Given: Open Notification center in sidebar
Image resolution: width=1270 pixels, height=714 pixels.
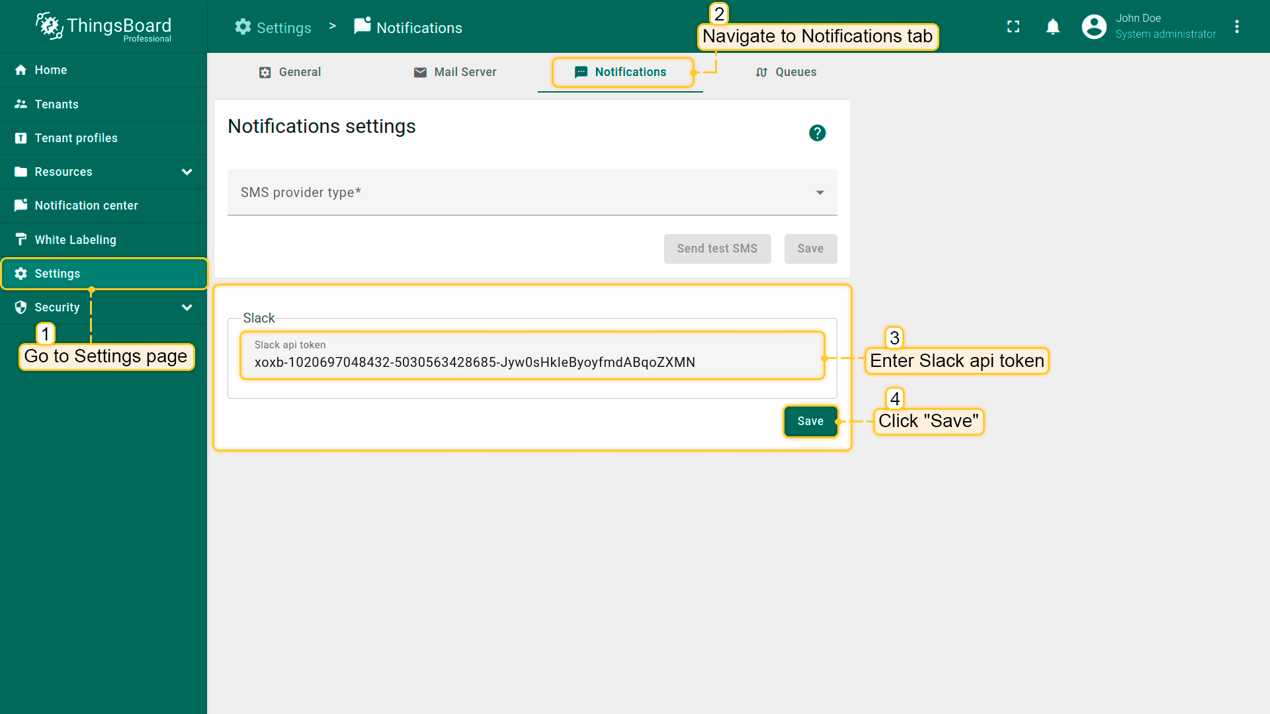Looking at the screenshot, I should click(x=86, y=206).
